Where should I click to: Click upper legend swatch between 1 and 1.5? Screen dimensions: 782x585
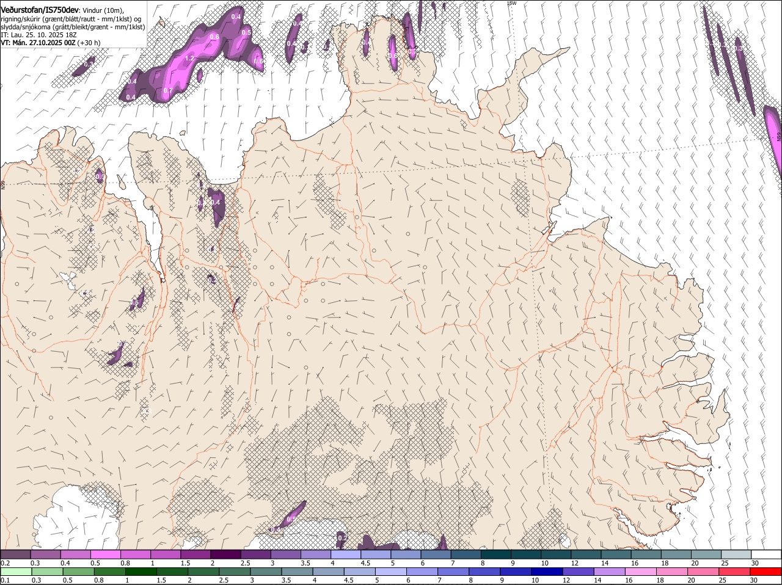coord(165,554)
